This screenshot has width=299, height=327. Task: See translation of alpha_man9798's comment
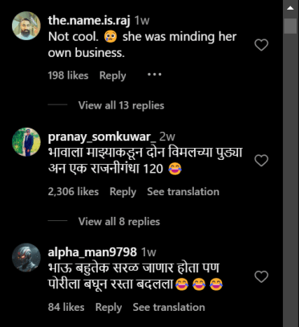[169, 307]
